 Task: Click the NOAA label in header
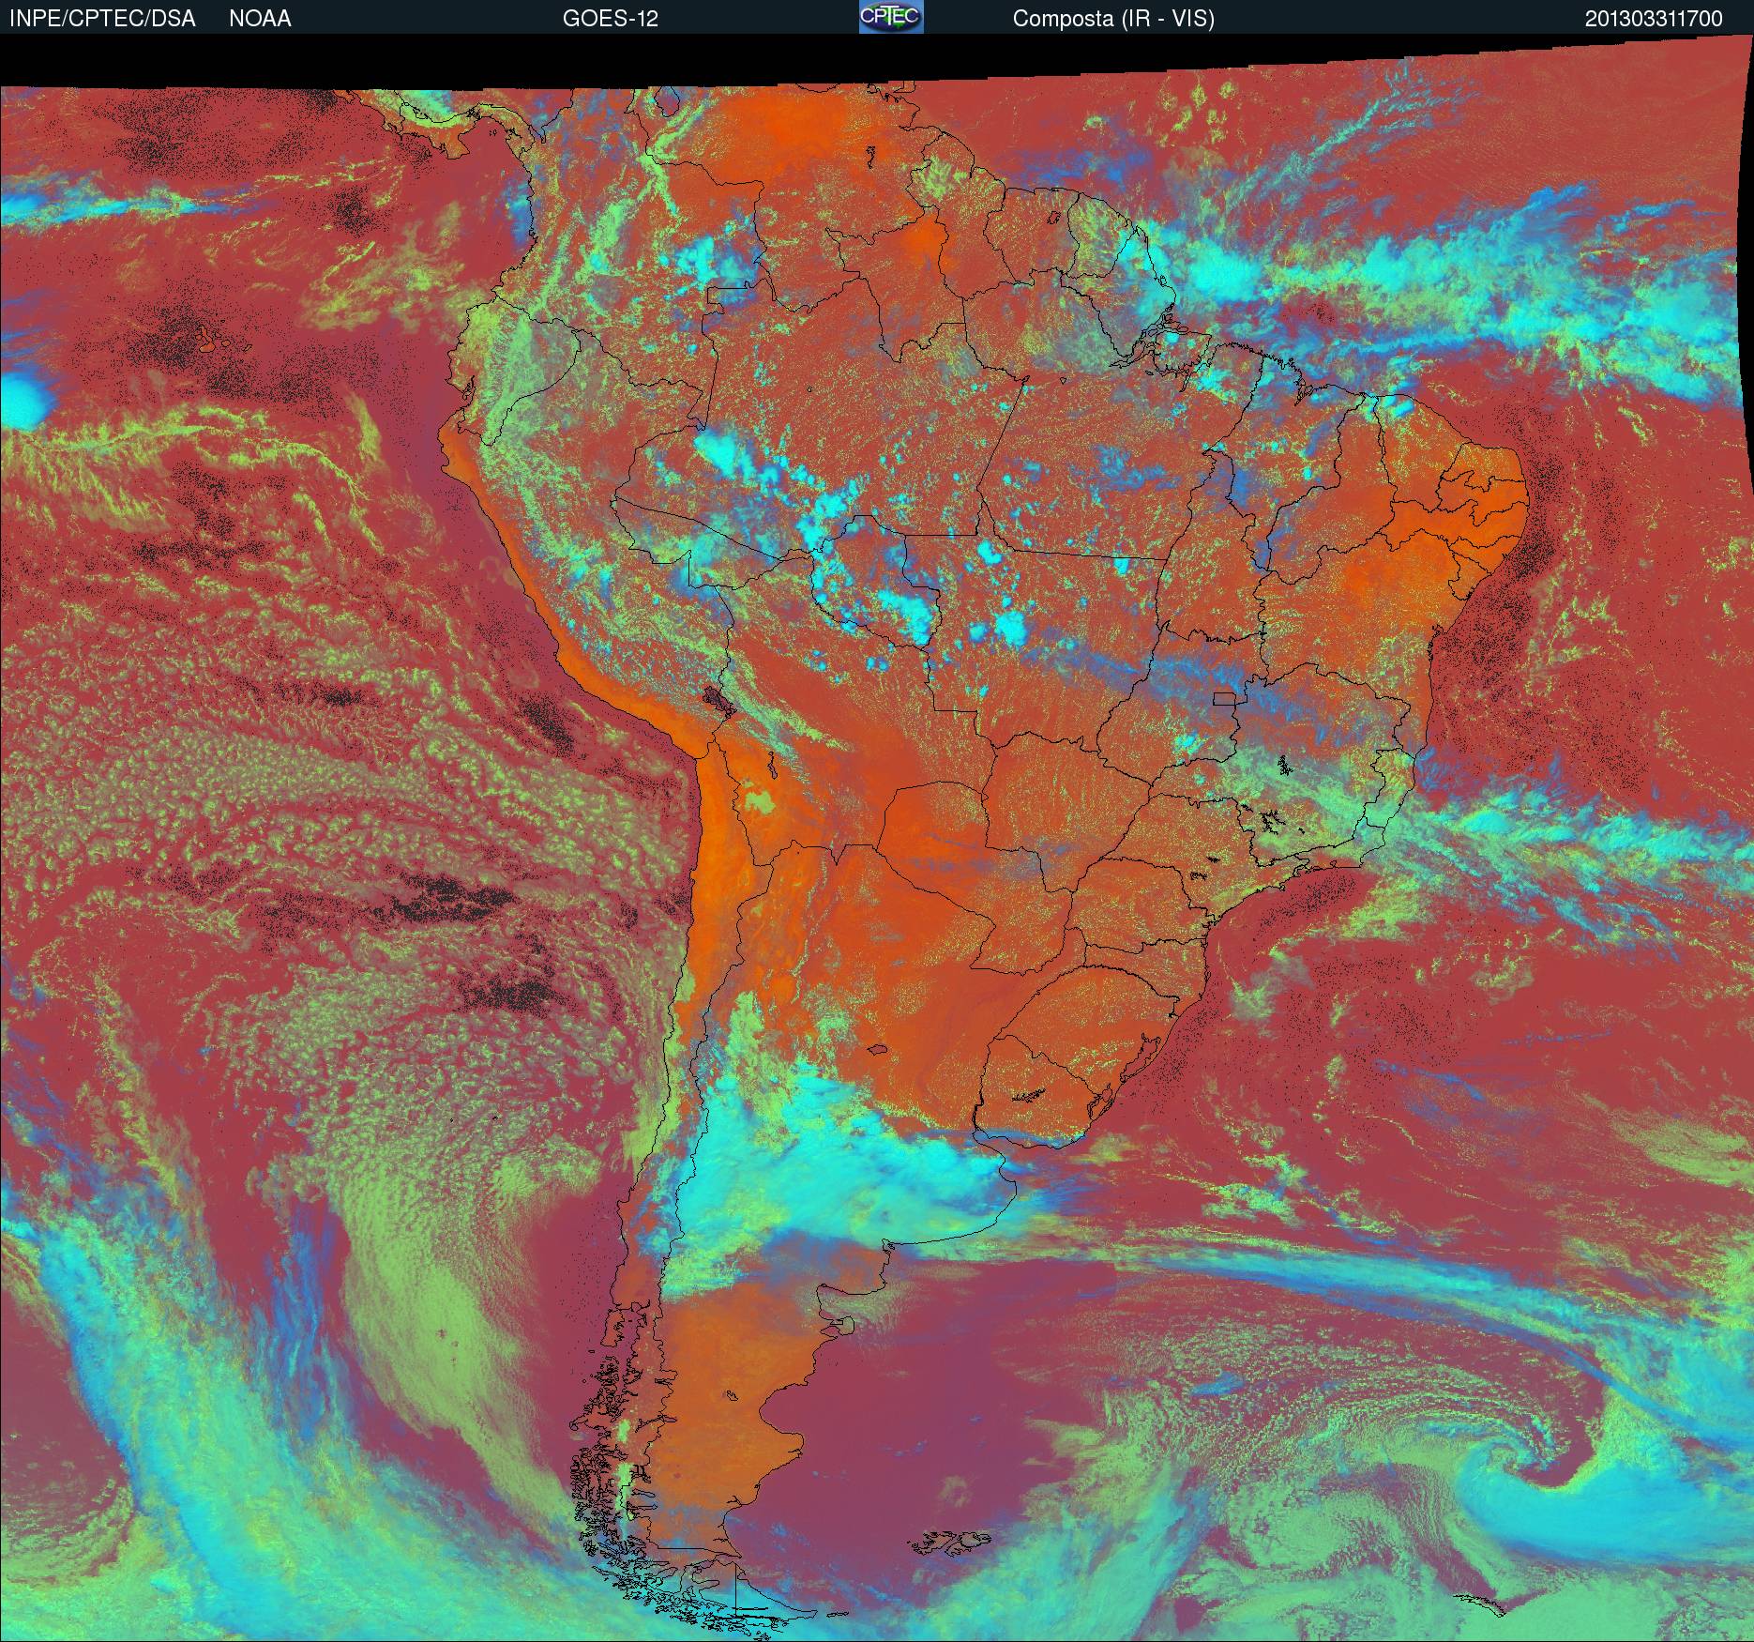click(260, 19)
